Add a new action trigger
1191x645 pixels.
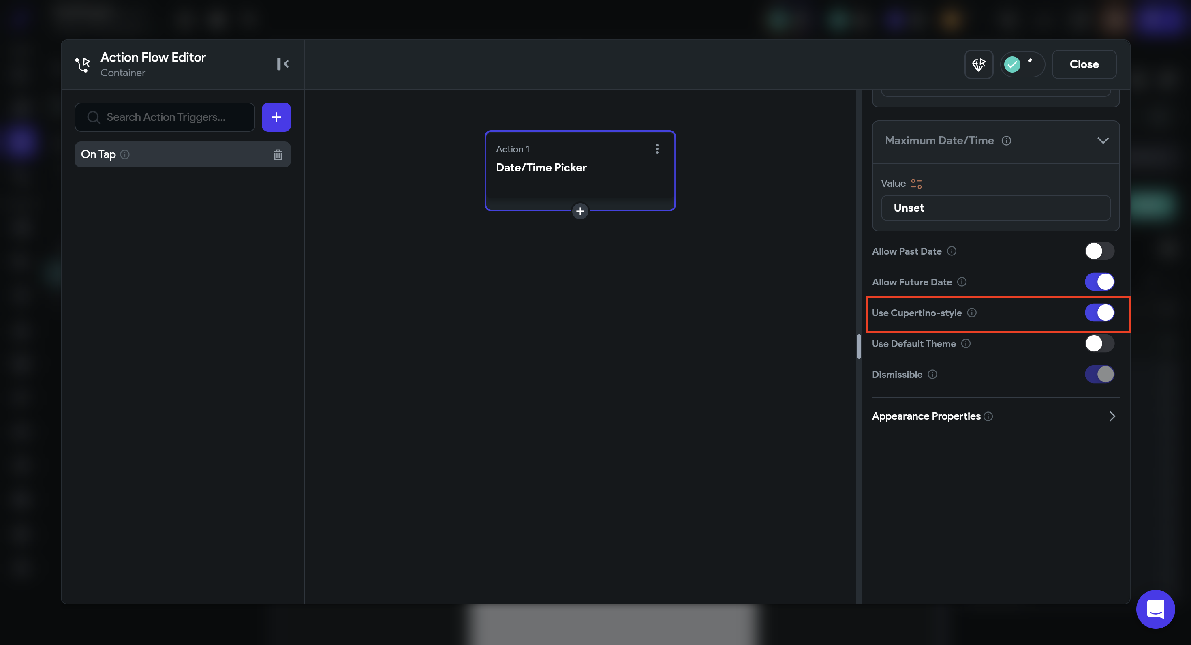(276, 117)
